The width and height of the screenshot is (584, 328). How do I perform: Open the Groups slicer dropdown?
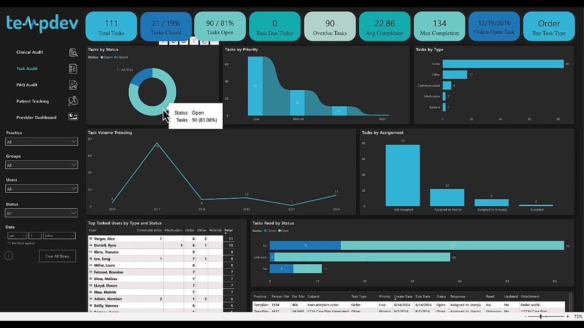coord(42,165)
